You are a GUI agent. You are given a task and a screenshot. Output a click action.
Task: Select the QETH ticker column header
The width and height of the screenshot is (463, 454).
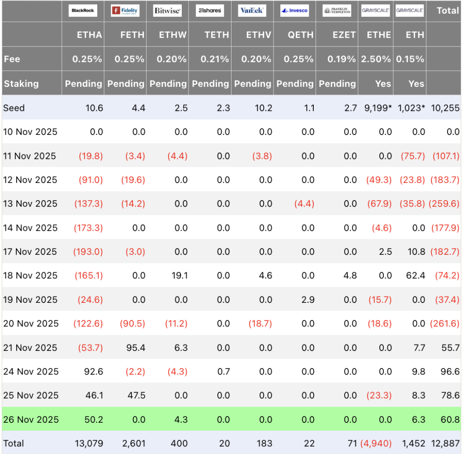tap(301, 35)
